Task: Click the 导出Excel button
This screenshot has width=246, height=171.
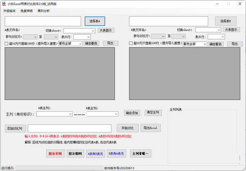Action: (150, 128)
